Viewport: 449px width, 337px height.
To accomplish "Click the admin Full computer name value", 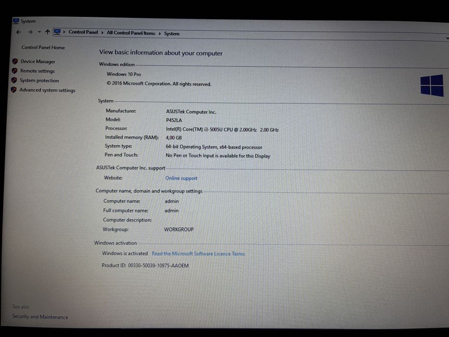I will coord(171,211).
